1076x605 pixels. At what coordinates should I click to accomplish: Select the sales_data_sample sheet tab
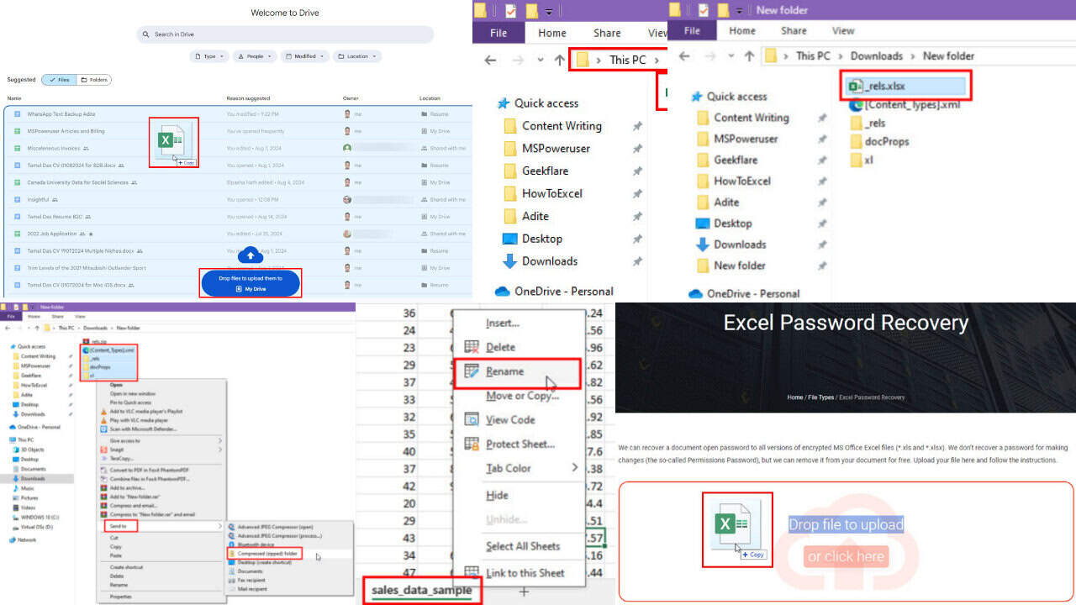(x=421, y=591)
